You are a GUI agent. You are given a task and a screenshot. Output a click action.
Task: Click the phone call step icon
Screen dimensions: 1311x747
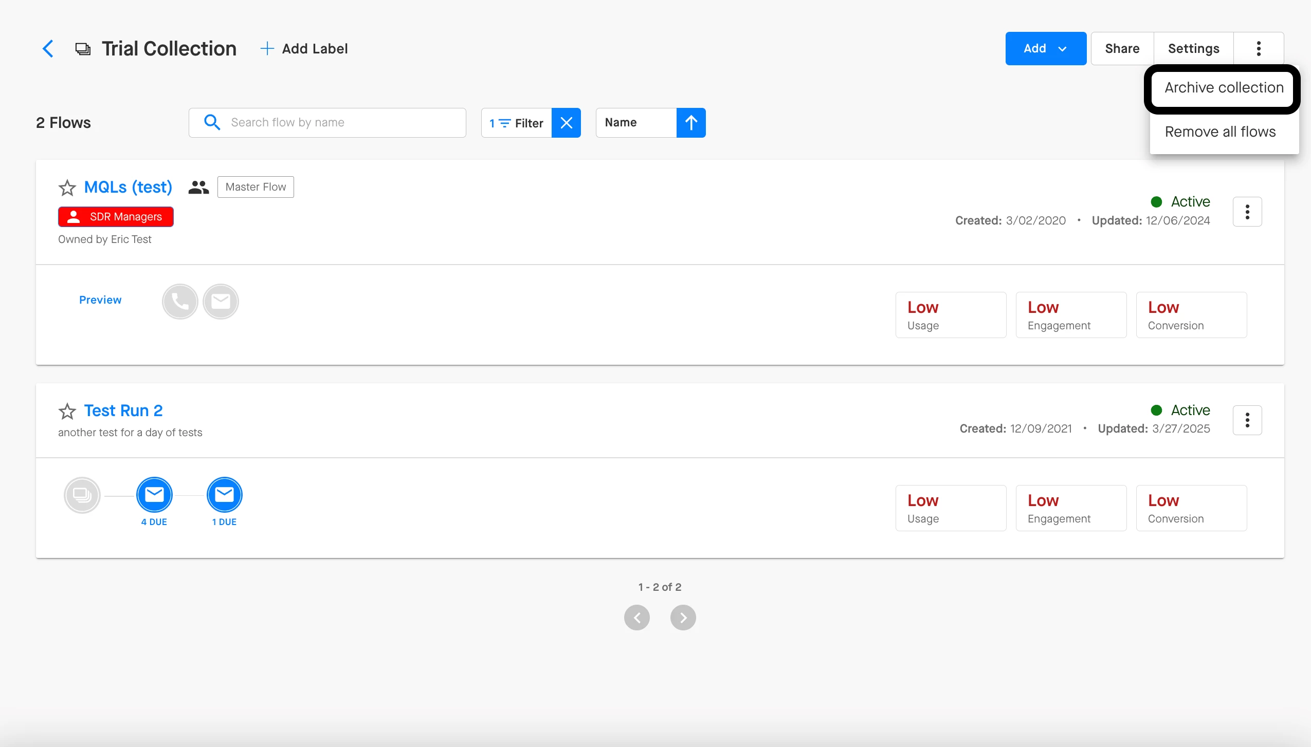click(180, 302)
